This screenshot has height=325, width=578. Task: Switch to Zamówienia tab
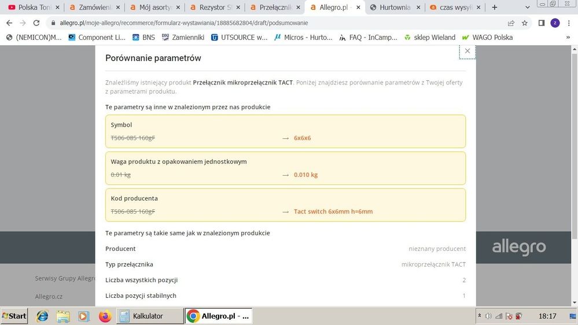click(95, 8)
